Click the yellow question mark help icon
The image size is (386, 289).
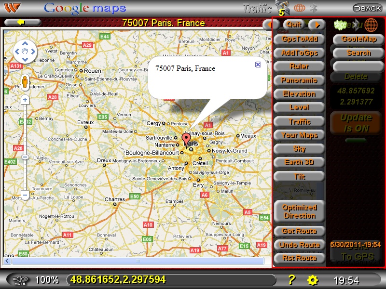(x=291, y=280)
